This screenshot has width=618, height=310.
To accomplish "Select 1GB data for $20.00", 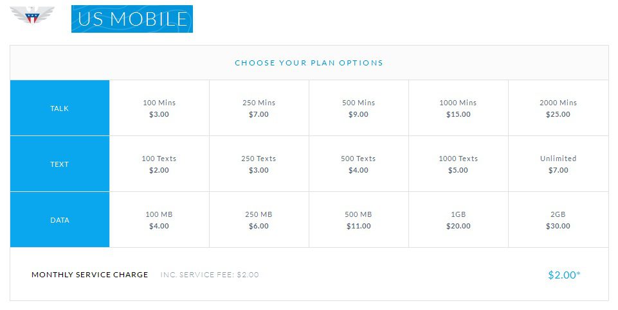I will pos(459,220).
